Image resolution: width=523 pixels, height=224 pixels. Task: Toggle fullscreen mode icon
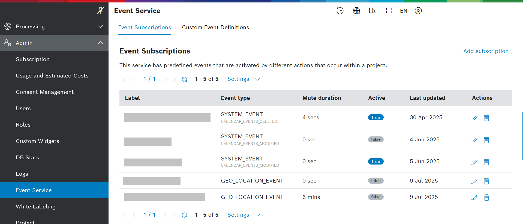389,11
